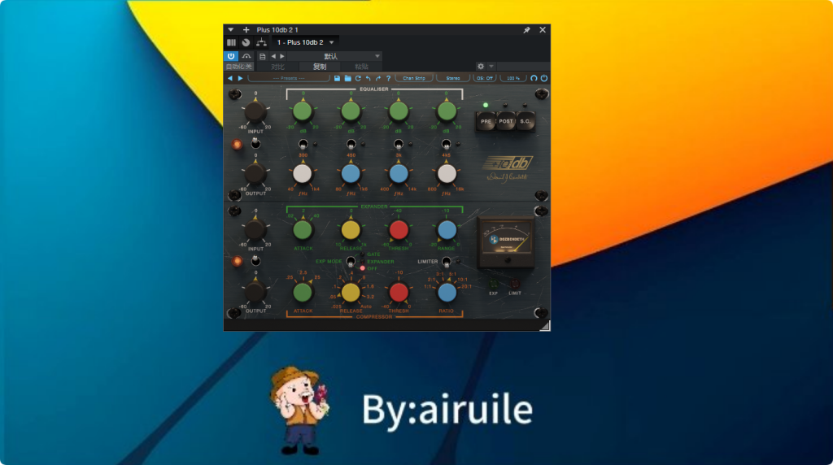Click the compressor blue RATIO knob
833x465 pixels.
(447, 292)
